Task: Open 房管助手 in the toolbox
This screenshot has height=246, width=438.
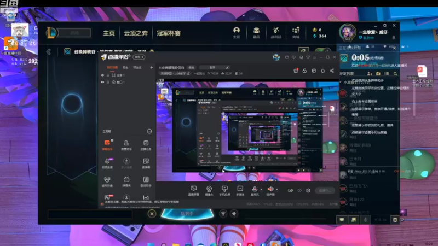Action: point(126,145)
